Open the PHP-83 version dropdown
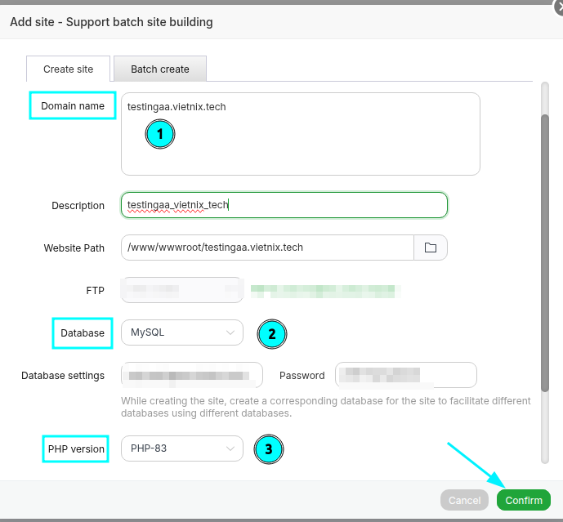 181,448
